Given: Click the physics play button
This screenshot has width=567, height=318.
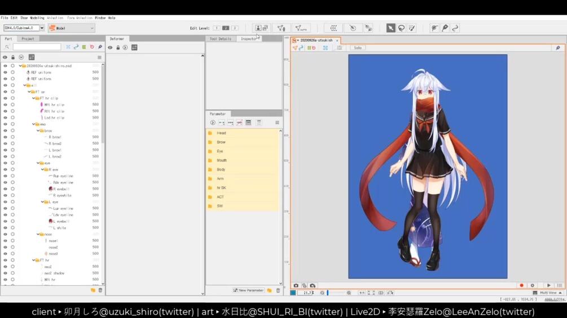Looking at the screenshot, I should [548, 285].
